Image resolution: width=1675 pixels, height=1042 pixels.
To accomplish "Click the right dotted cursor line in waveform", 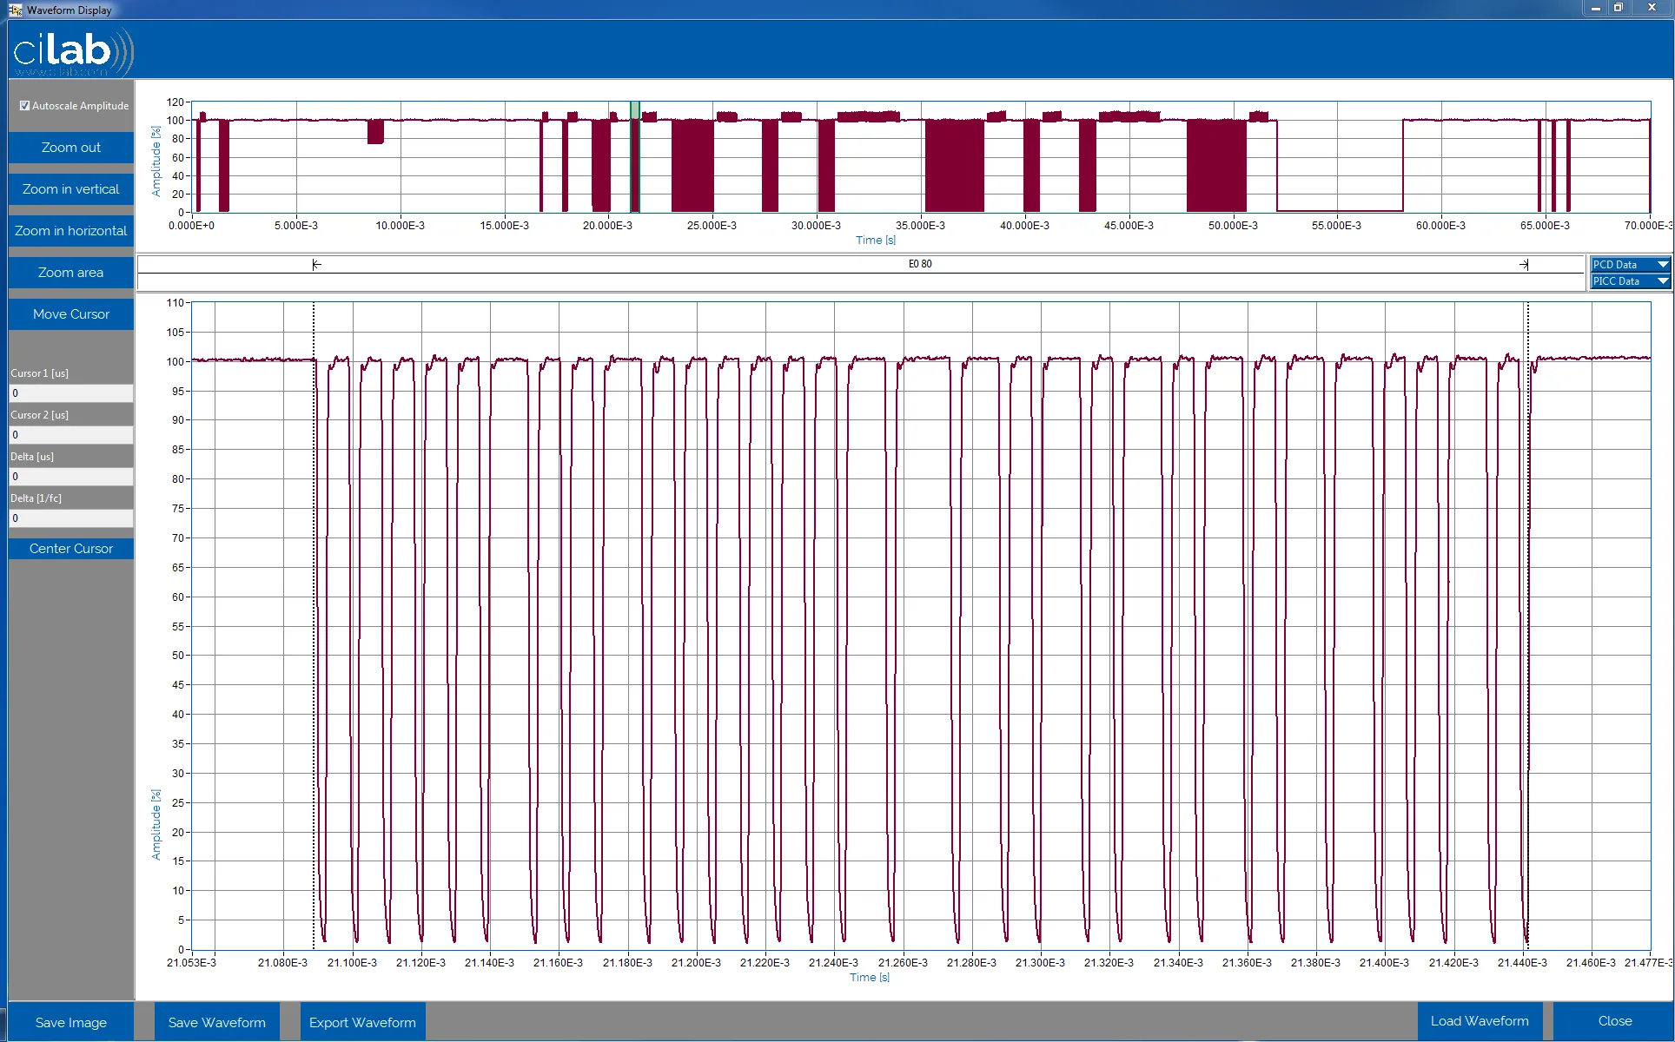I will 1527,625.
